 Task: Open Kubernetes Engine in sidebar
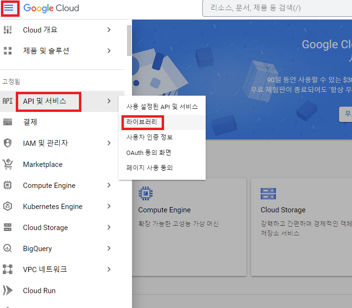(x=53, y=206)
